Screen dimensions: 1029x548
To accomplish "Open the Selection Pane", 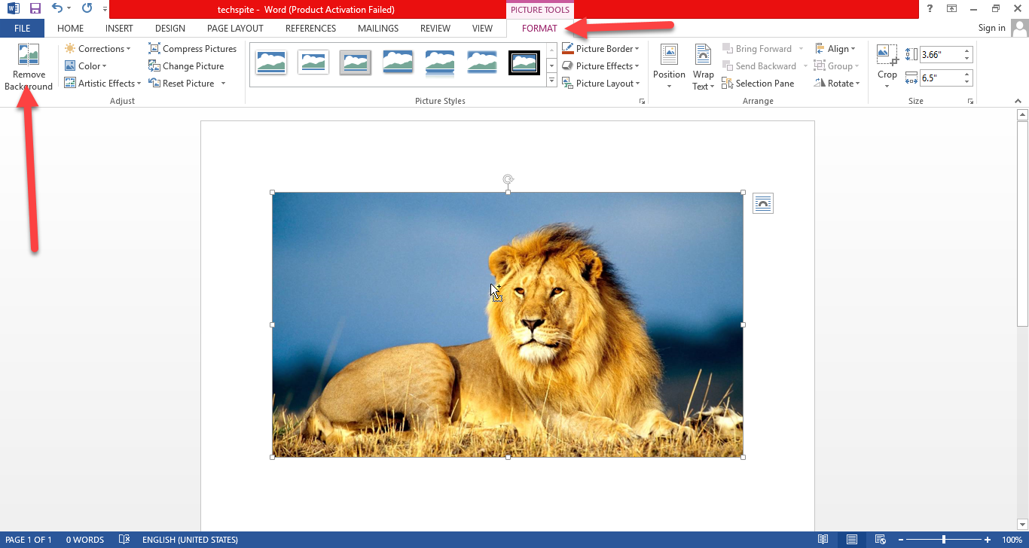I will pyautogui.click(x=758, y=84).
